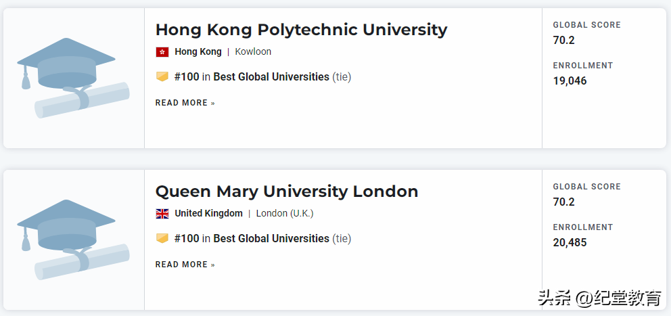Open Best Global Universities link for Hong Kong Polytechnic
The height and width of the screenshot is (316, 671).
(x=271, y=77)
